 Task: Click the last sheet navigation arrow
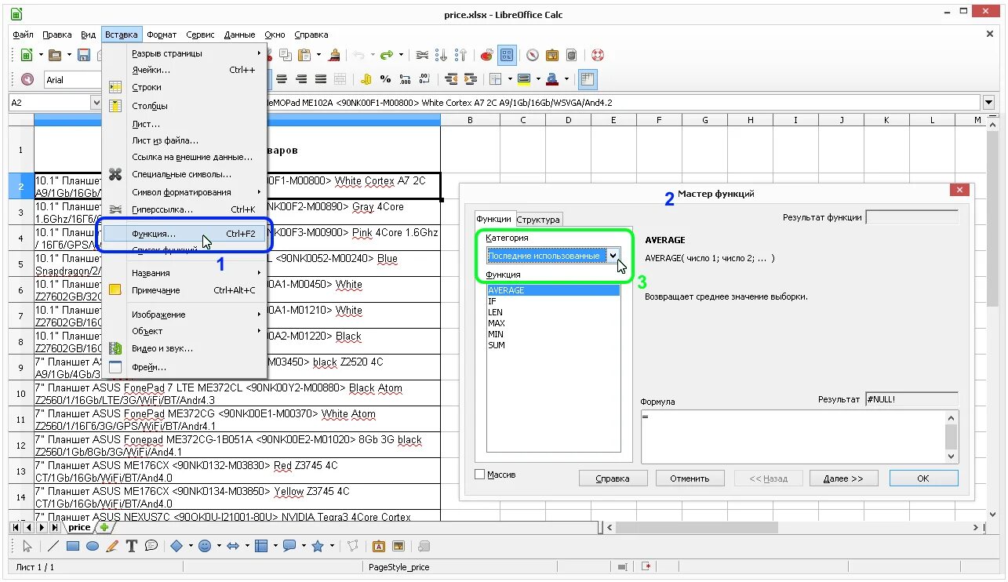(55, 528)
